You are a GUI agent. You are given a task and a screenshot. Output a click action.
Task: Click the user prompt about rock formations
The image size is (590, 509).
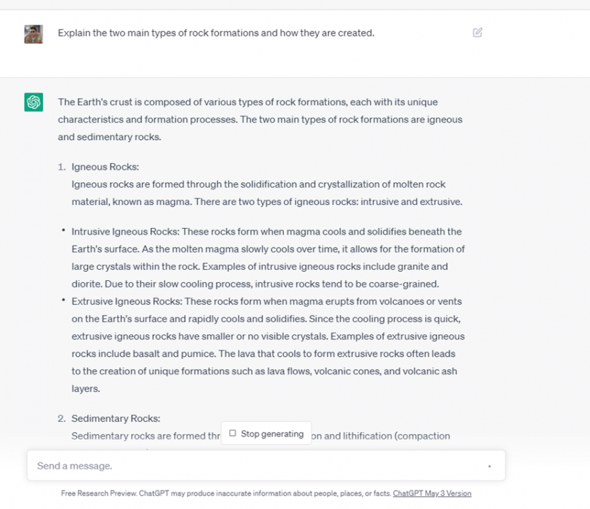click(216, 33)
